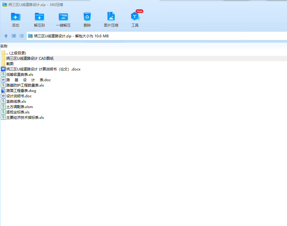This screenshot has height=226, width=287.
Task: Select file 路面工程量表.dwg
Action: point(21,90)
